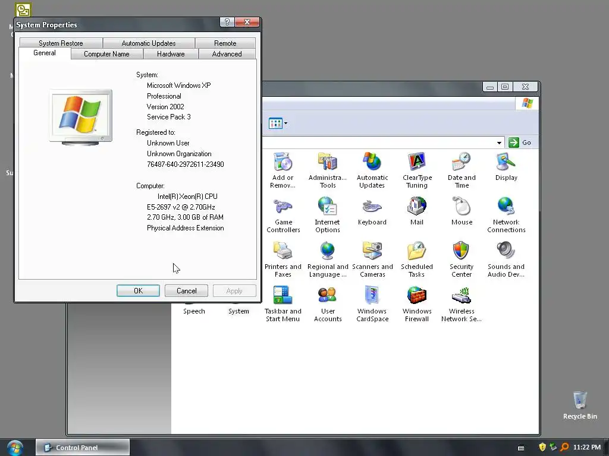The width and height of the screenshot is (609, 456).
Task: Expand the address bar dropdown arrow
Action: (499, 142)
